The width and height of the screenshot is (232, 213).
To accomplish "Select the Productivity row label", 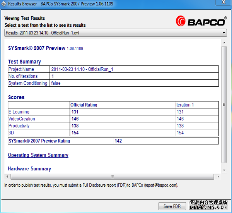I will click(x=19, y=126).
